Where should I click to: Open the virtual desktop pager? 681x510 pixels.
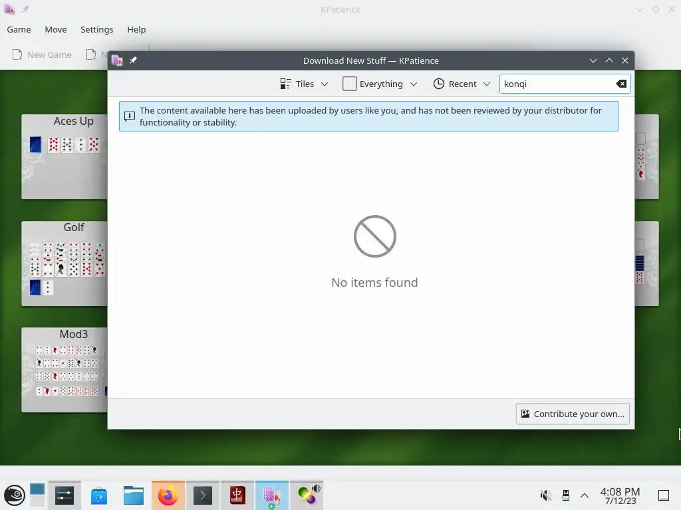37,495
